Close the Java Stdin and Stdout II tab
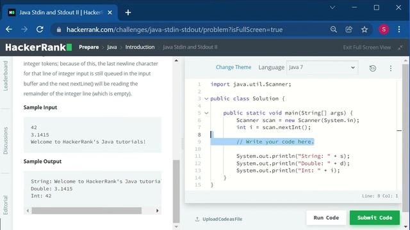 coord(110,13)
